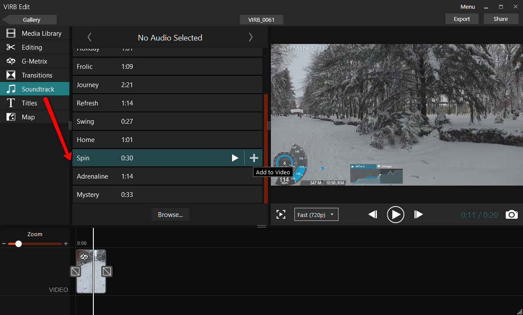Open the G-Metrix panel
Screen dimensions: 523x315
tap(34, 61)
